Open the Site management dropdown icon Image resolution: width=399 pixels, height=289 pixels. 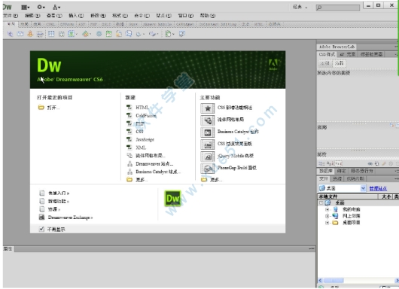pyautogui.click(x=56, y=7)
